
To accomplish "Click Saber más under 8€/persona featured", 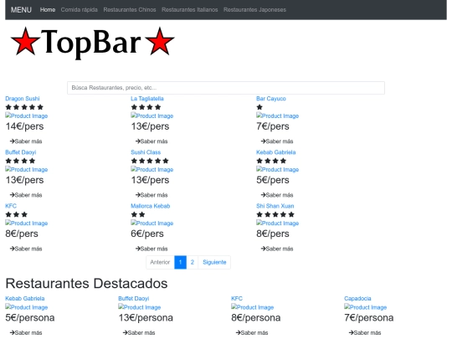I will [252, 332].
